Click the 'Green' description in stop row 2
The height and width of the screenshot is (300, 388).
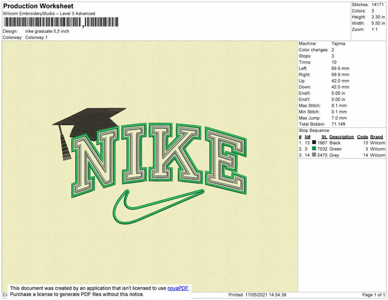tap(335, 149)
